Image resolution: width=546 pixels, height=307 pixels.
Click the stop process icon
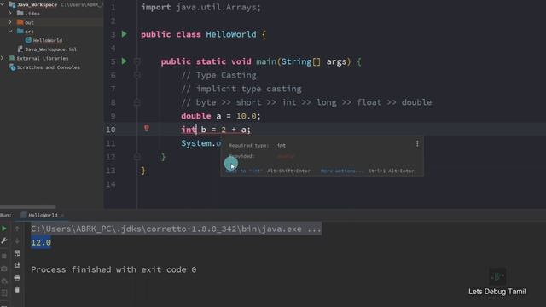tap(4, 256)
